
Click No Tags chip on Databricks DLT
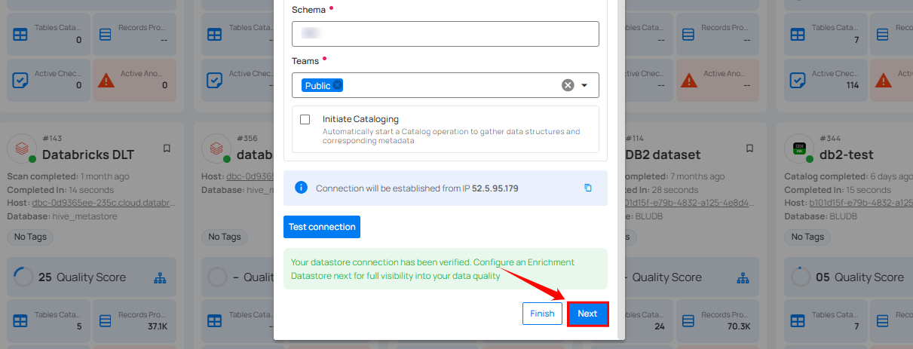pyautogui.click(x=30, y=237)
